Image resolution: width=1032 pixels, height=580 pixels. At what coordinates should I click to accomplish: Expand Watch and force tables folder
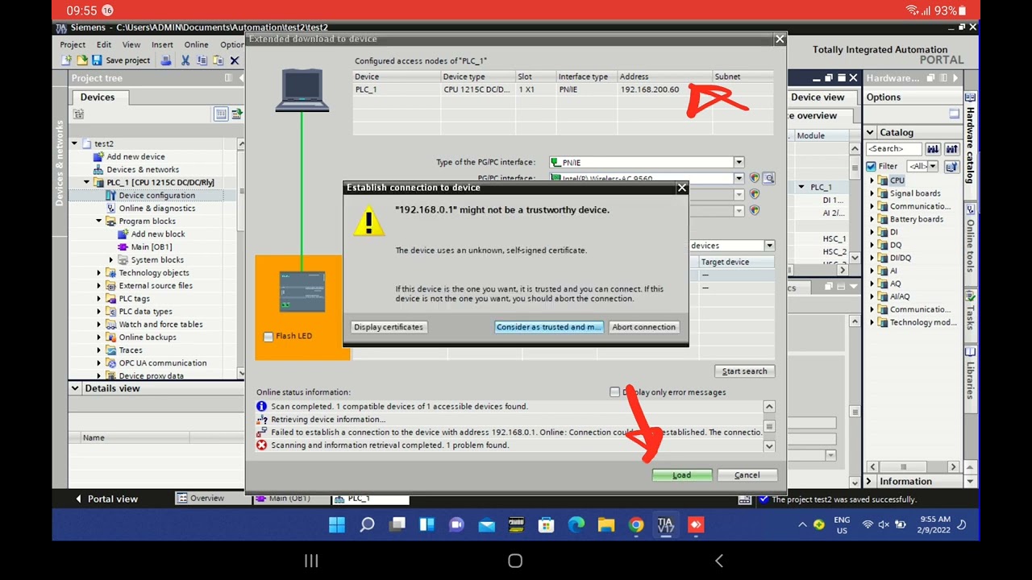click(x=99, y=324)
